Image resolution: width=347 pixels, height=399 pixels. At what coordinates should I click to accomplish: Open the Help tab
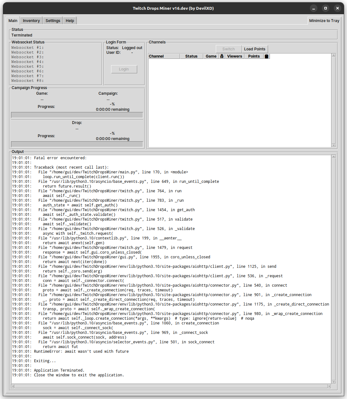click(x=70, y=21)
